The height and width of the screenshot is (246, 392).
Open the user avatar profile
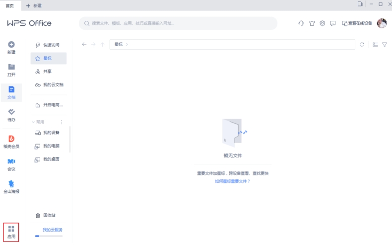(382, 23)
